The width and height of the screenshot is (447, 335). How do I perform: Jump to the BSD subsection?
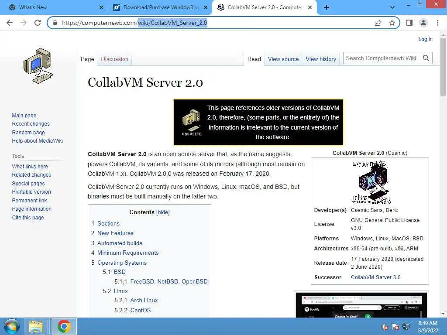click(x=120, y=272)
